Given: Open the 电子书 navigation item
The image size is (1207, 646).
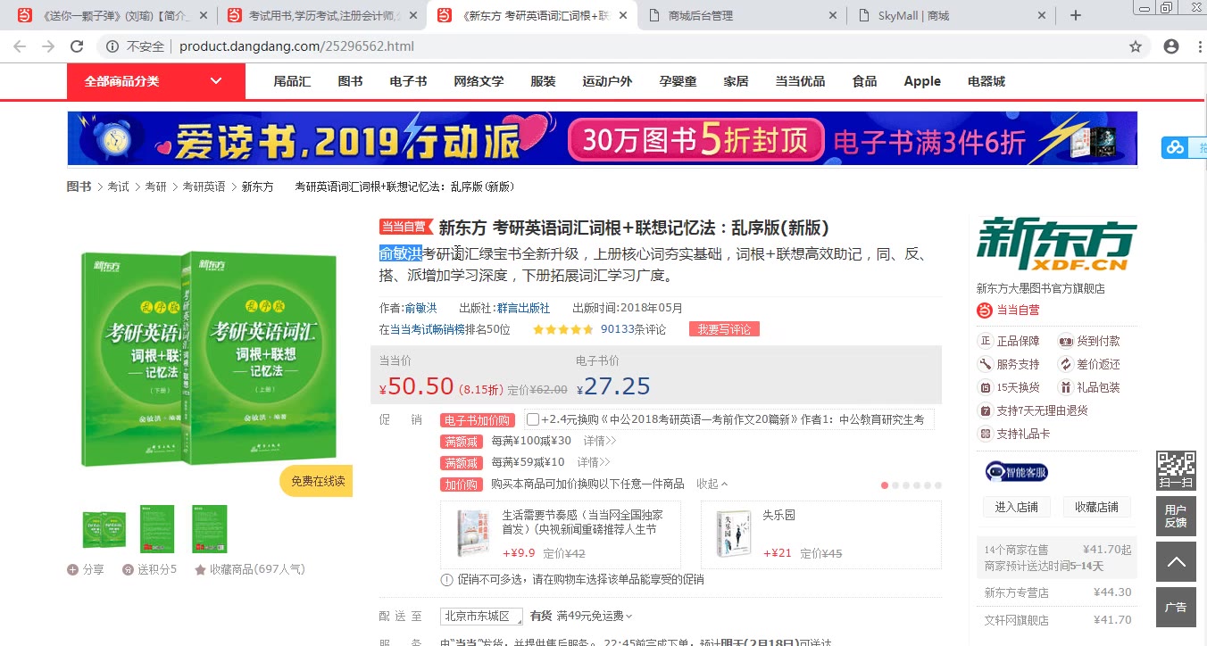Looking at the screenshot, I should click(x=408, y=81).
